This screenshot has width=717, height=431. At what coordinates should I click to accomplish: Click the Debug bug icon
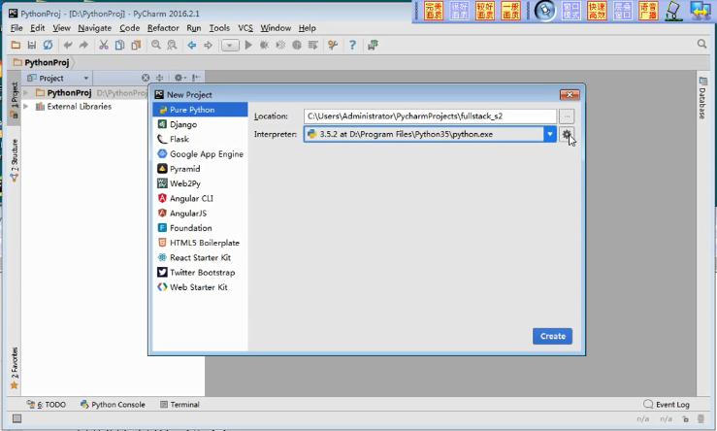coord(264,45)
